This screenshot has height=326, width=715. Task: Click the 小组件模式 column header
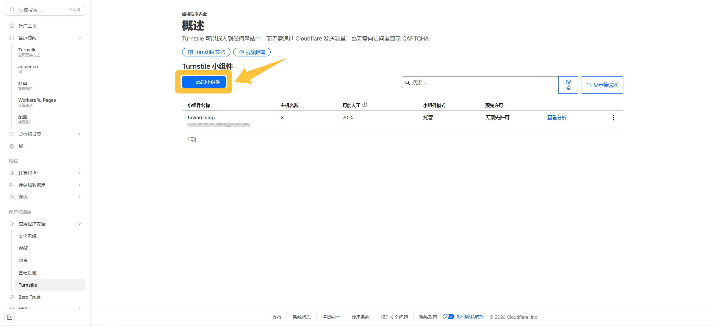(434, 105)
